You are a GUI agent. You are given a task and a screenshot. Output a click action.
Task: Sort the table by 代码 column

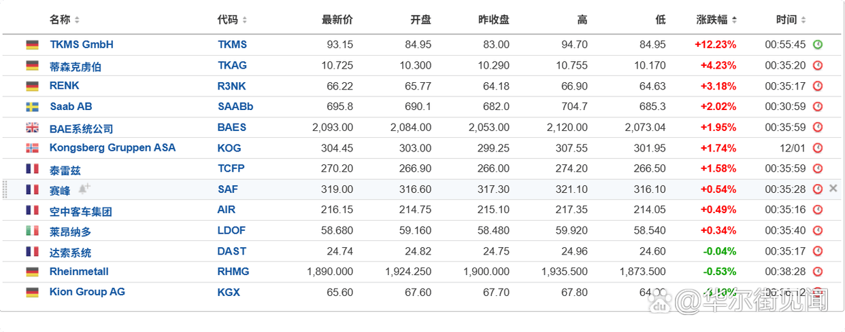point(232,20)
